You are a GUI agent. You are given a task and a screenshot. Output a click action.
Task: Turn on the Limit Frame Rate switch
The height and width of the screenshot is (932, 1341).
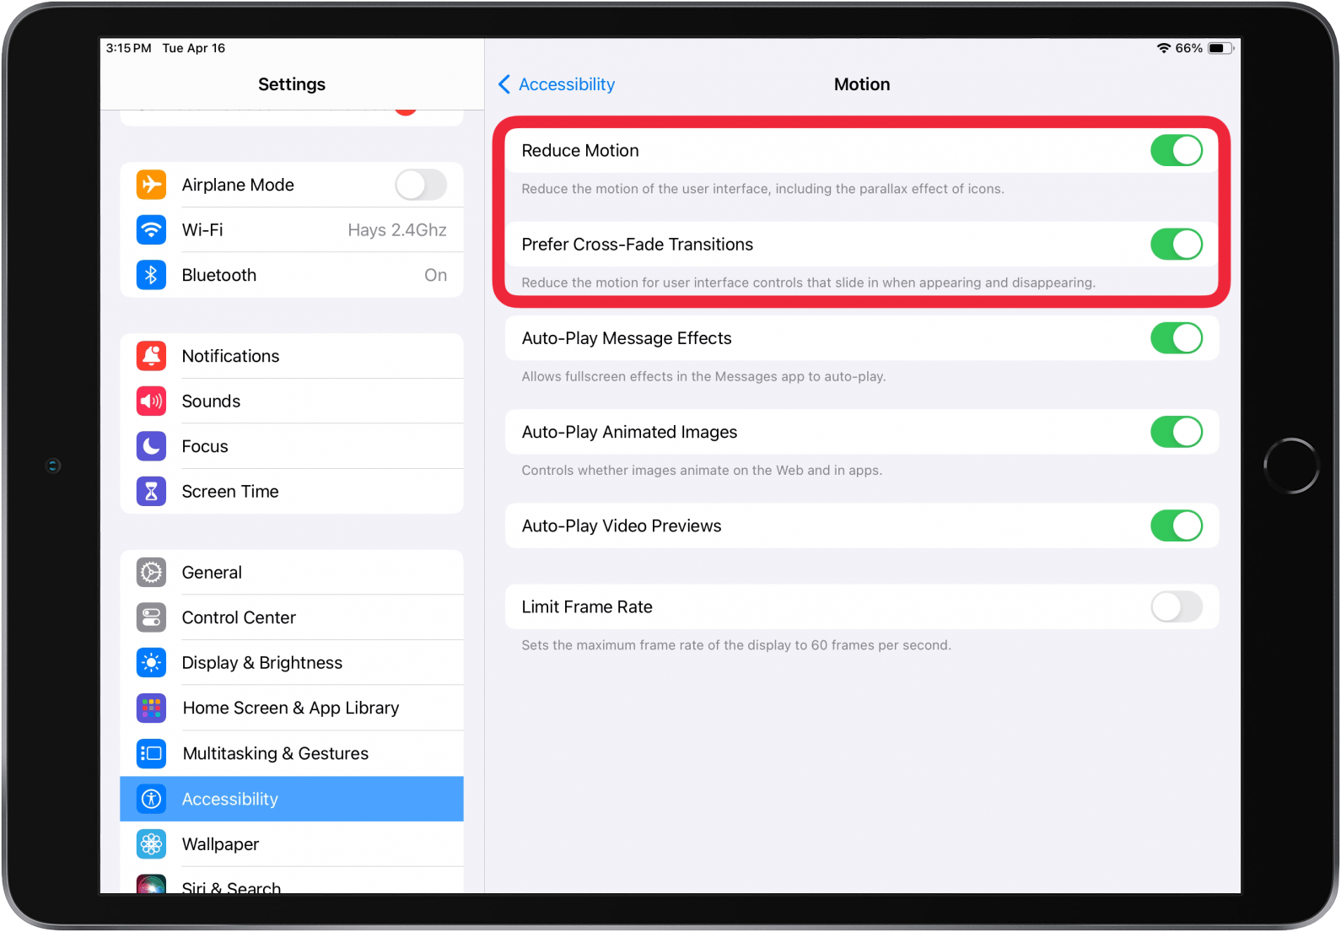pos(1176,607)
